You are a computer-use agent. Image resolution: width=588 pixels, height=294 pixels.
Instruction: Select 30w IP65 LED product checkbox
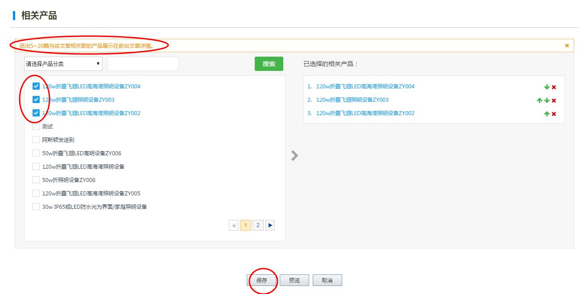pos(36,207)
